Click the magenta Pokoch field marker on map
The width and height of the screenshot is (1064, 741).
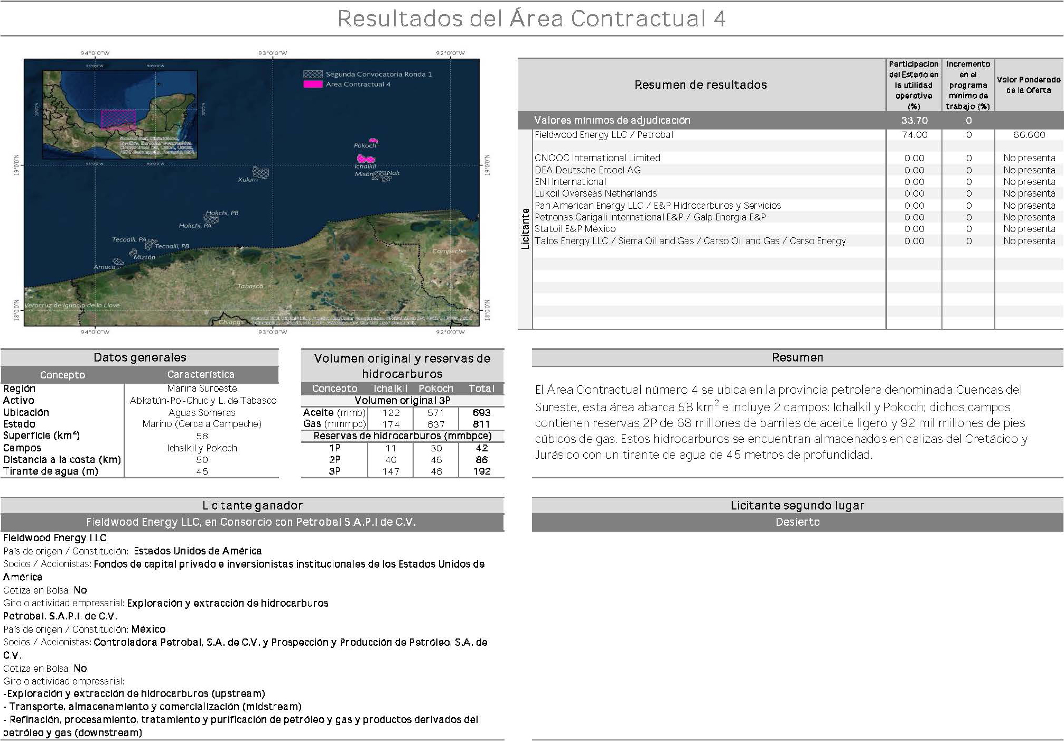click(x=374, y=140)
